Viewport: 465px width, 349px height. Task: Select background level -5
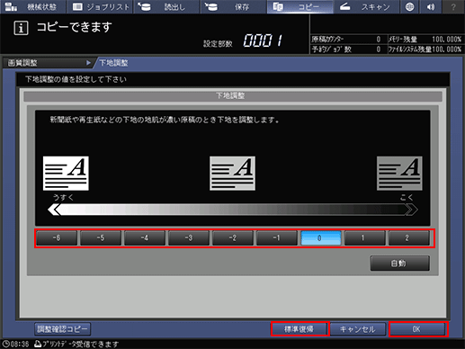point(101,238)
